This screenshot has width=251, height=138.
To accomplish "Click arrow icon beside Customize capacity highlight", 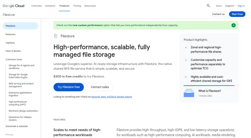I will [x=186, y=60].
